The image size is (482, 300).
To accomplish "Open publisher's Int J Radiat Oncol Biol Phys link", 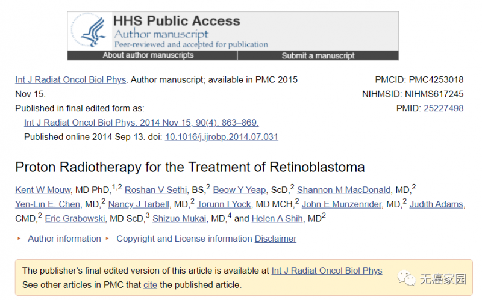I will [327, 271].
